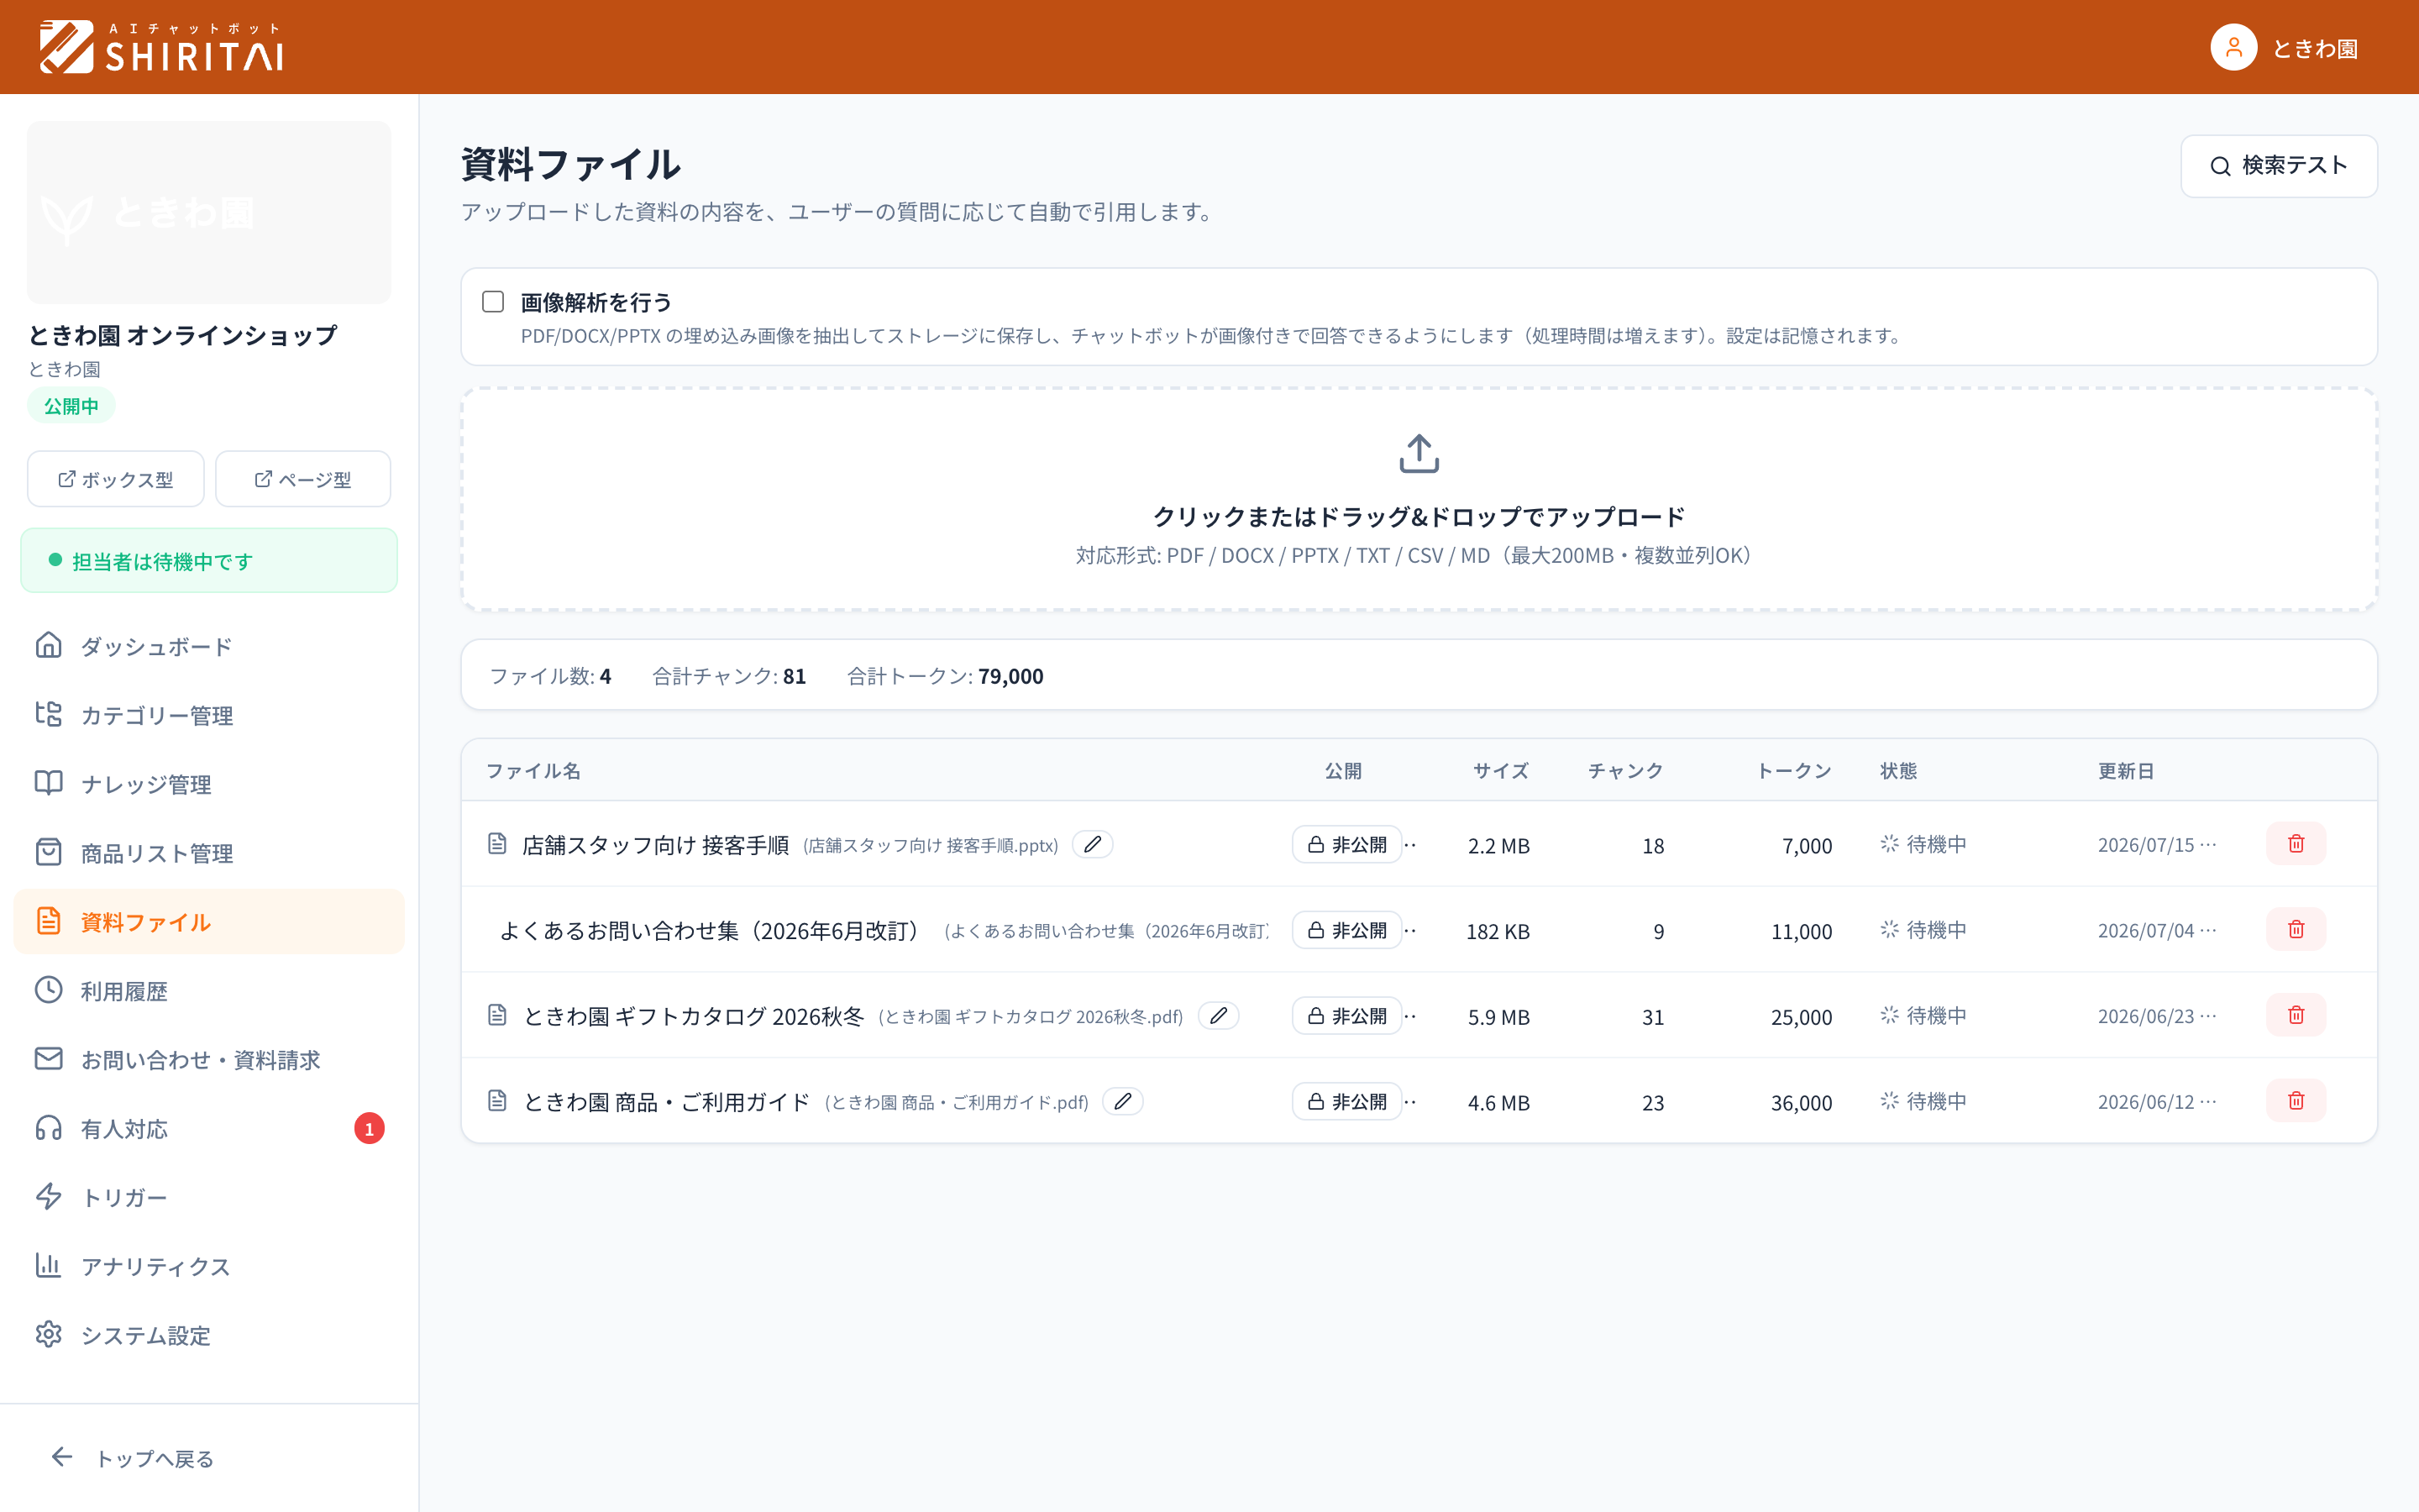The image size is (2419, 1512).
Task: Open 利用履歴 page
Action: [209, 991]
